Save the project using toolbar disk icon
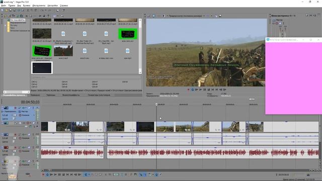Image resolution: width=322 pixels, height=181 pixels. (11, 10)
